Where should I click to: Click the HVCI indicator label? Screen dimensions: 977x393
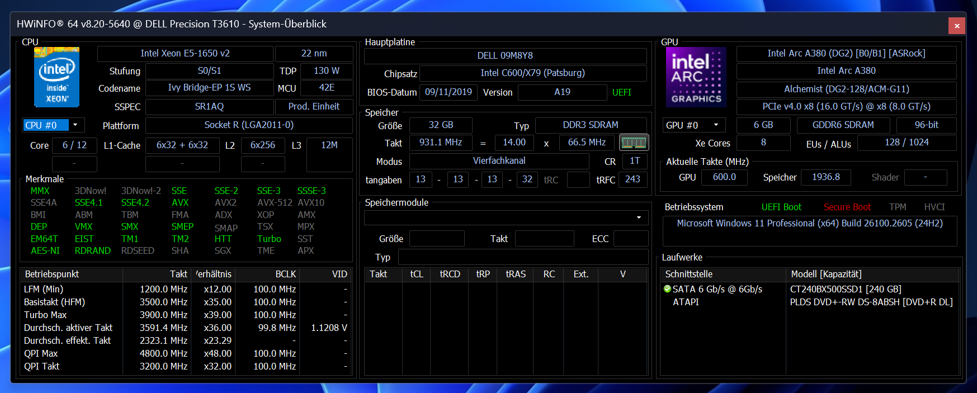pyautogui.click(x=934, y=207)
